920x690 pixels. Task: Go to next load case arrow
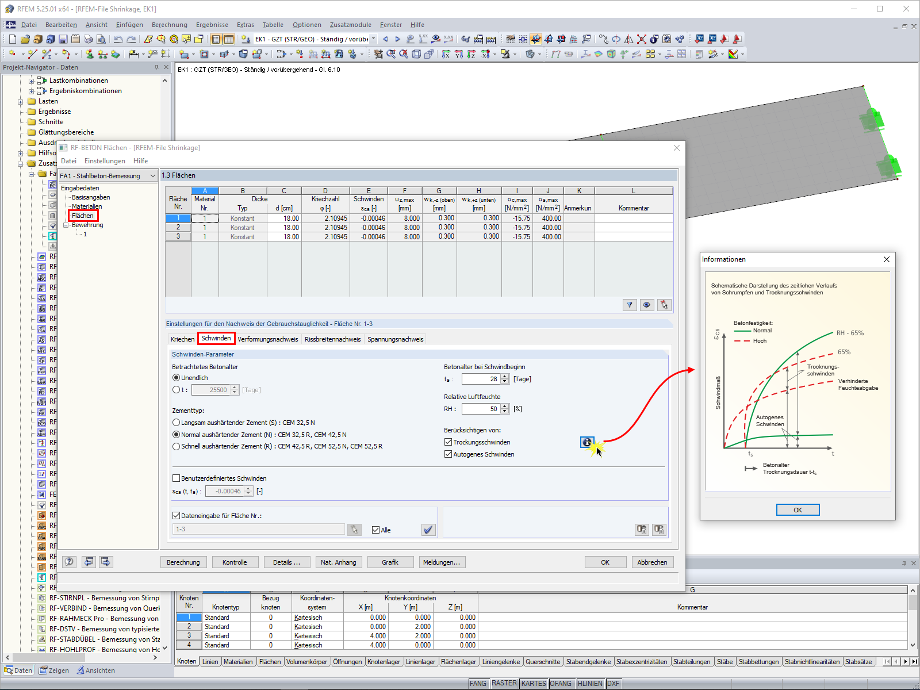(397, 39)
